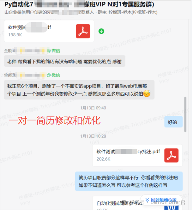Jump back via 回到最新位置 link

click(164, 200)
